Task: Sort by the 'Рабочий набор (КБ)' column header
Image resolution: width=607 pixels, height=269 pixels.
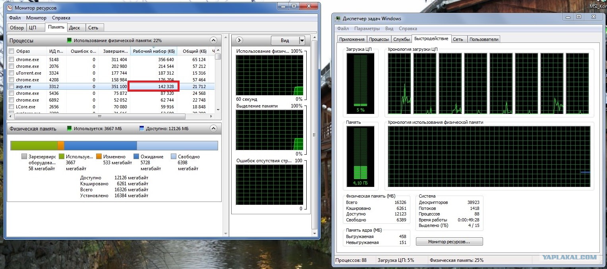Action: coord(154,51)
